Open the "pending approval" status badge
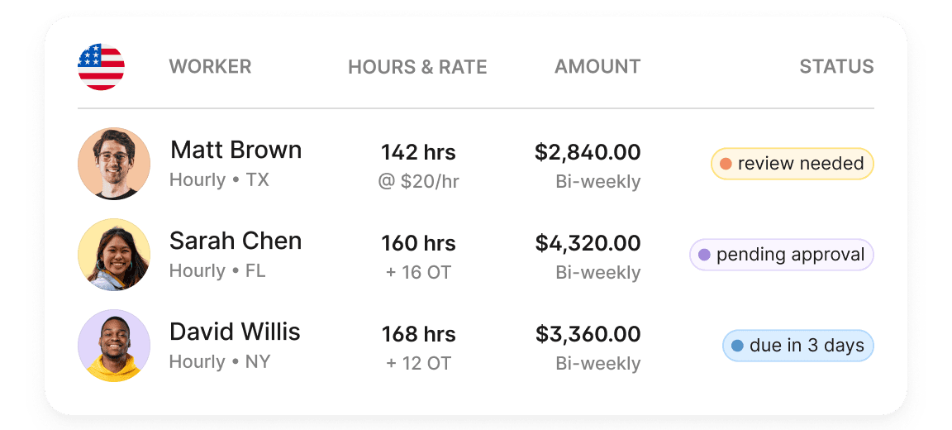Viewport: 952px width, 430px height. pyautogui.click(x=782, y=255)
